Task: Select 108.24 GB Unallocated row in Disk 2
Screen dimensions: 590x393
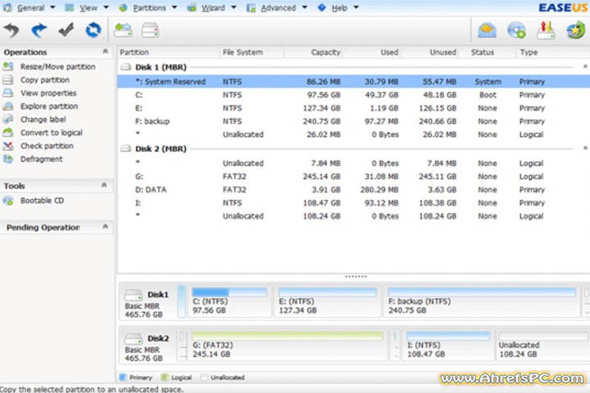Action: [x=353, y=216]
